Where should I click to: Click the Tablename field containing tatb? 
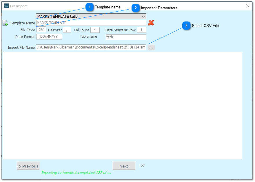(126, 37)
